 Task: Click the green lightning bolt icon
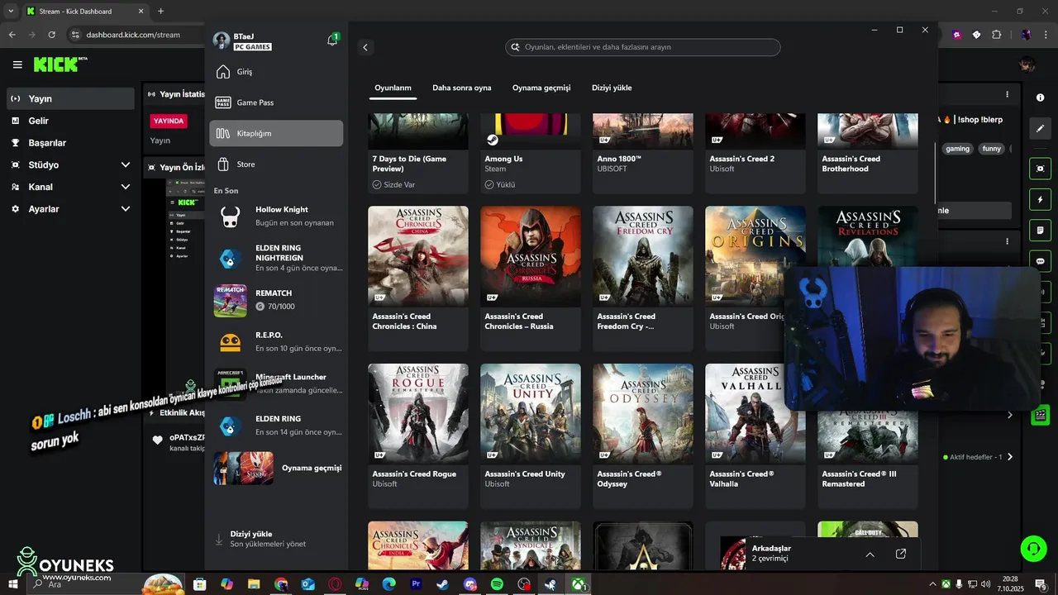click(1040, 199)
